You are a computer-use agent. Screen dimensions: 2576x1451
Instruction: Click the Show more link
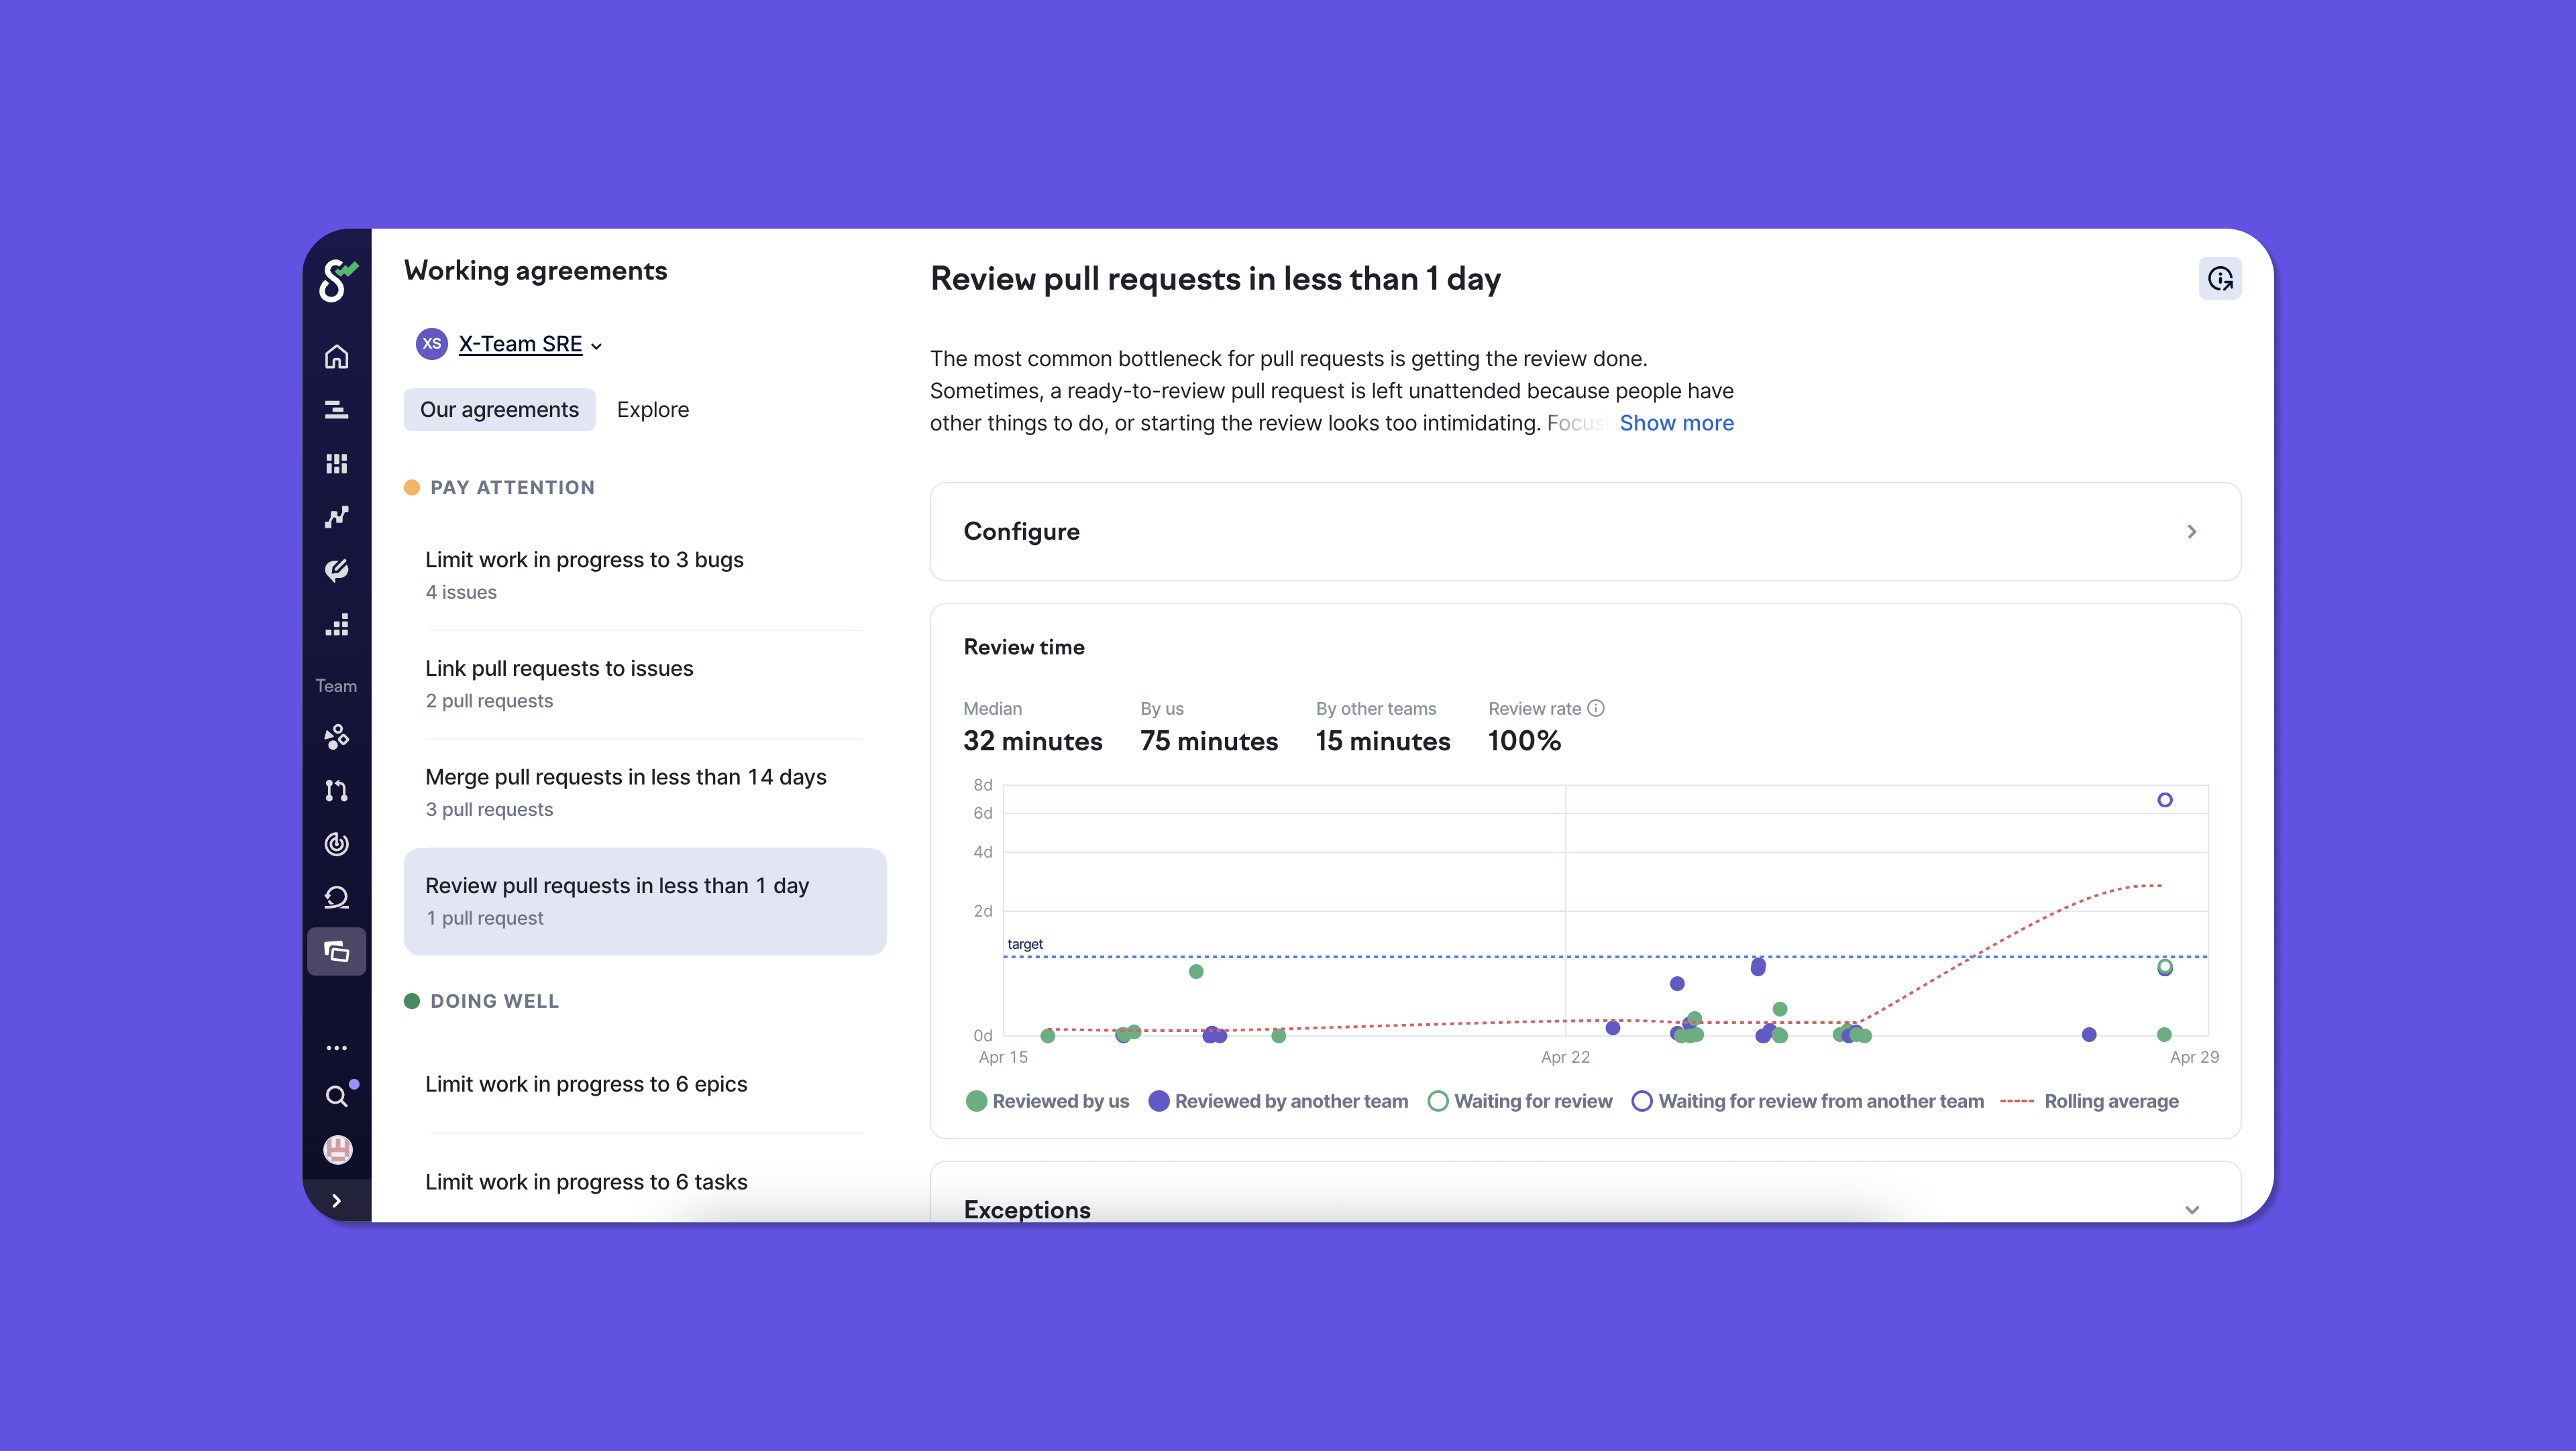point(1676,424)
